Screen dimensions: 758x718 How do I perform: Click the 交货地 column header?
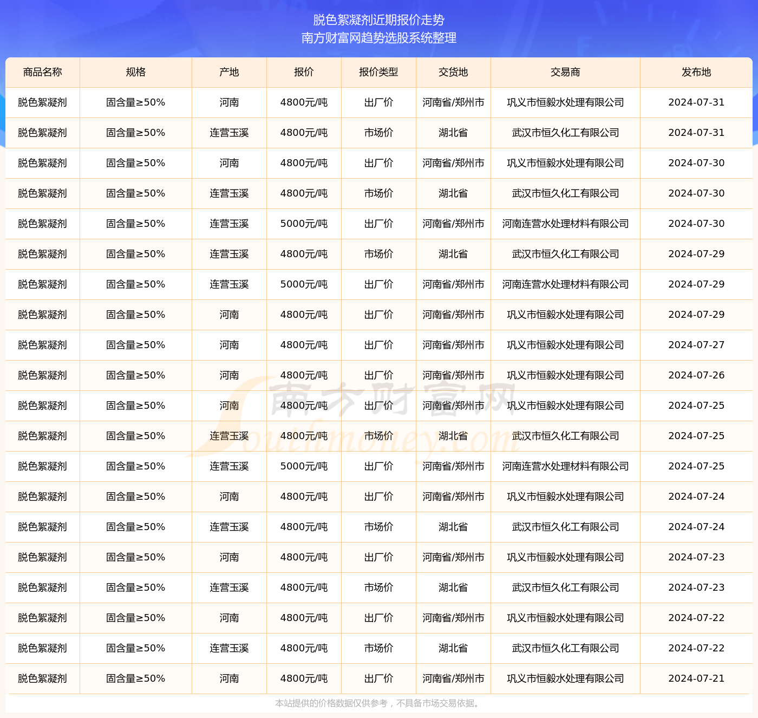453,72
